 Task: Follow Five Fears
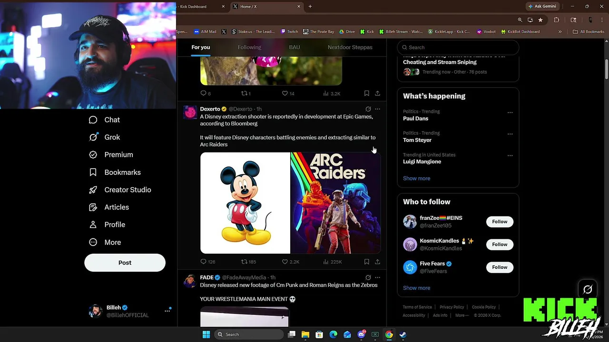tap(500, 267)
